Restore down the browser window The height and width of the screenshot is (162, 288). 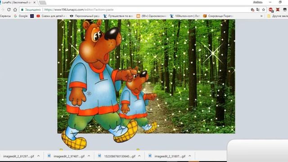pos(280,2)
